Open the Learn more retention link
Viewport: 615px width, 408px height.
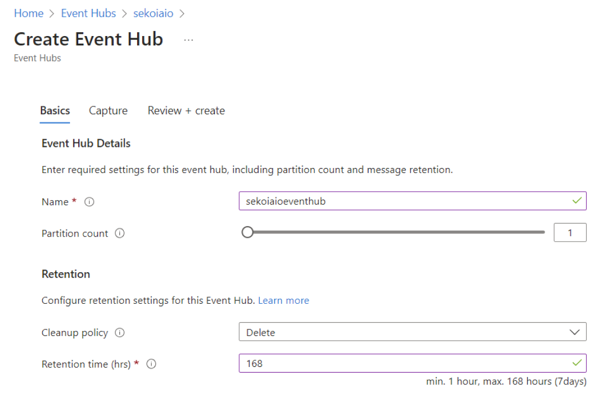tap(283, 300)
